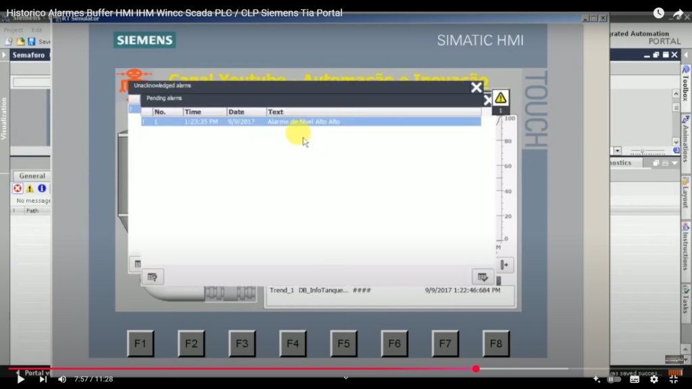Click the 'Text' column header
This screenshot has height=389, width=692.
tap(373, 112)
